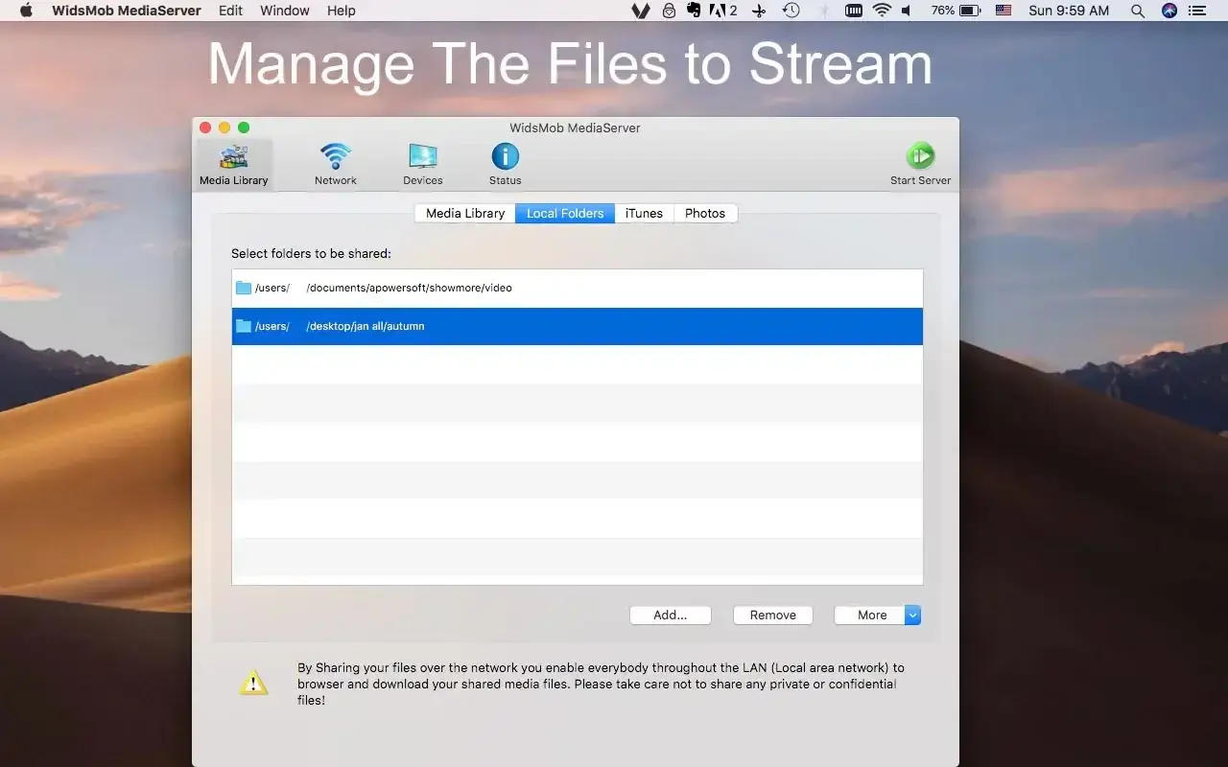This screenshot has height=767, width=1228.
Task: Select the showmore/video folder row
Action: 576,288
